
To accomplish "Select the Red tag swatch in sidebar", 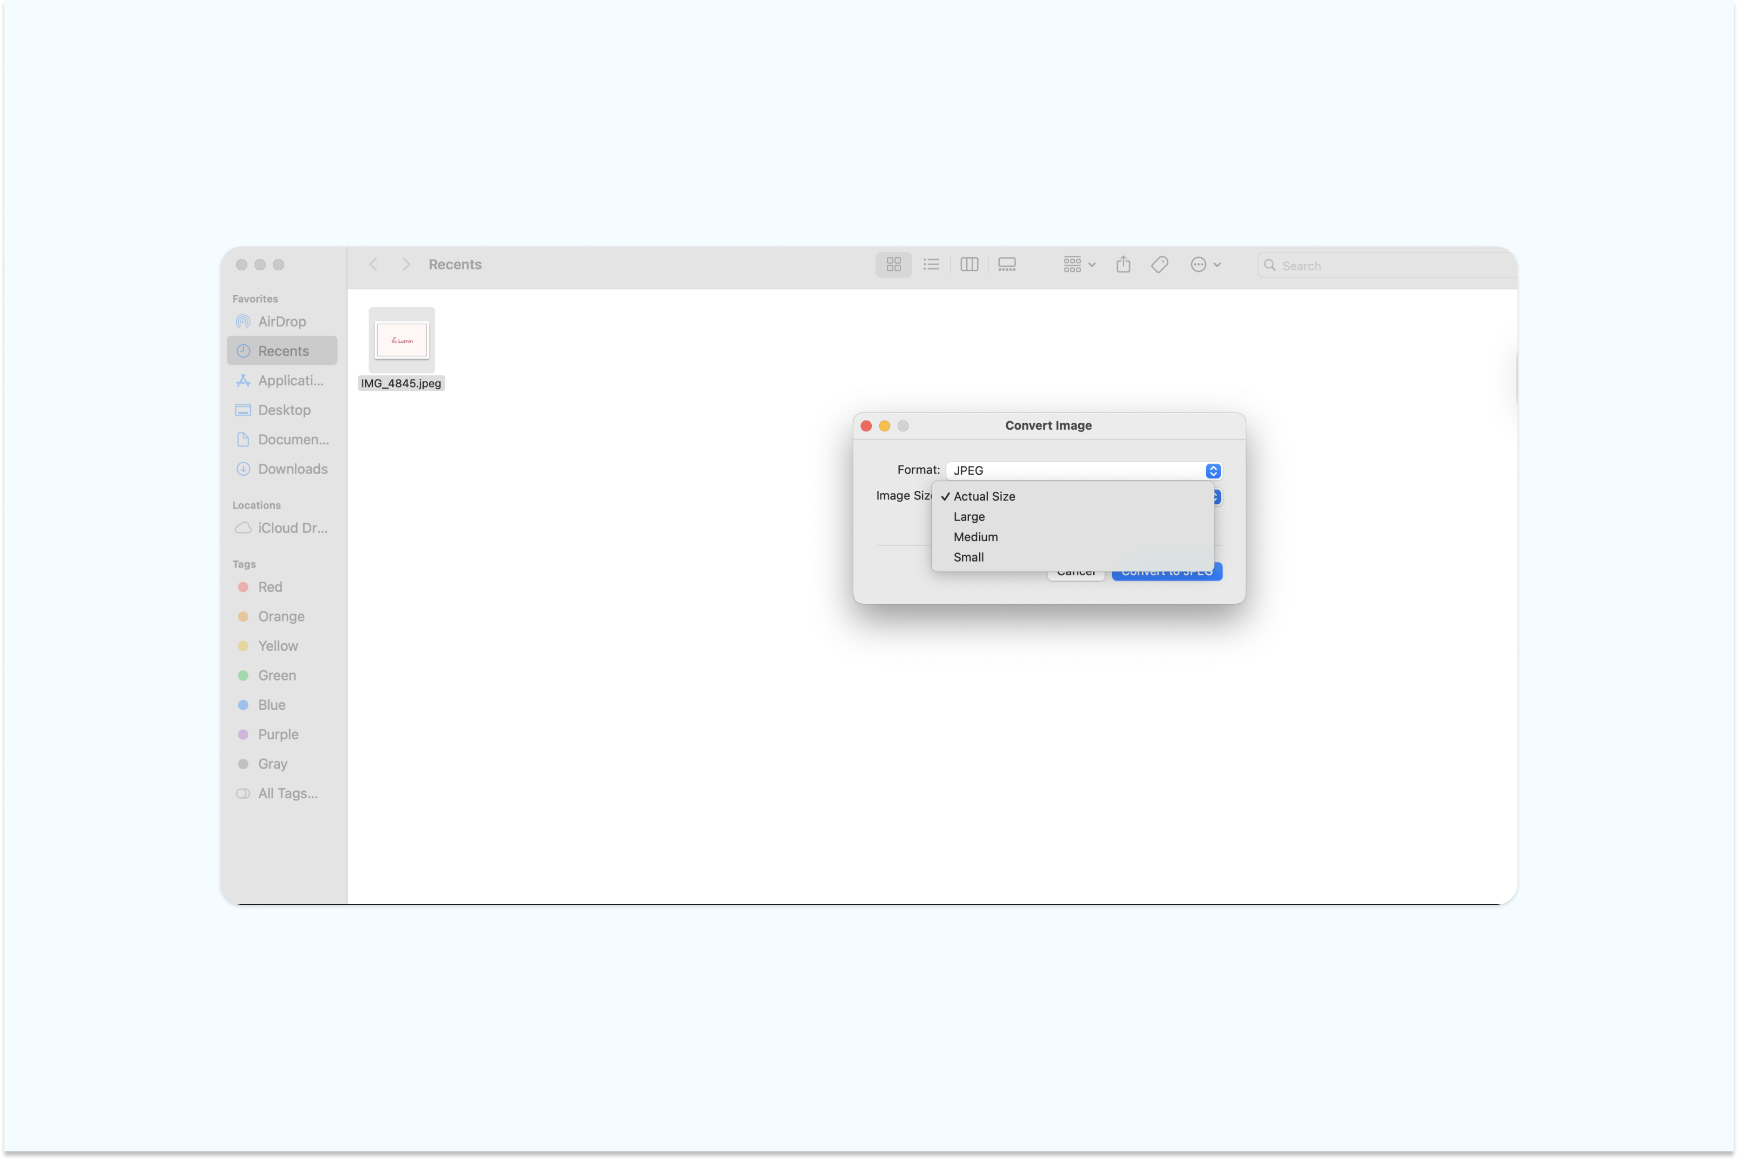I will click(x=269, y=586).
